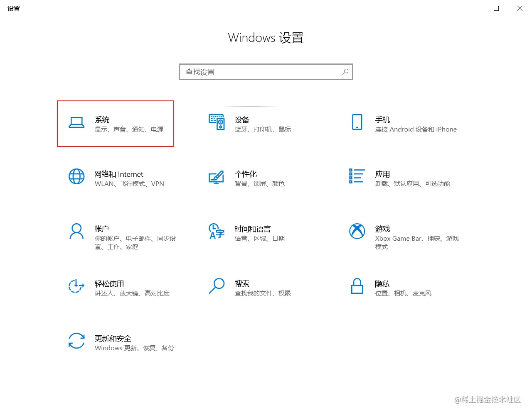532x415 pixels.
Task: Click the text Windows 更新、恢复、备份
Action: pyautogui.click(x=134, y=348)
